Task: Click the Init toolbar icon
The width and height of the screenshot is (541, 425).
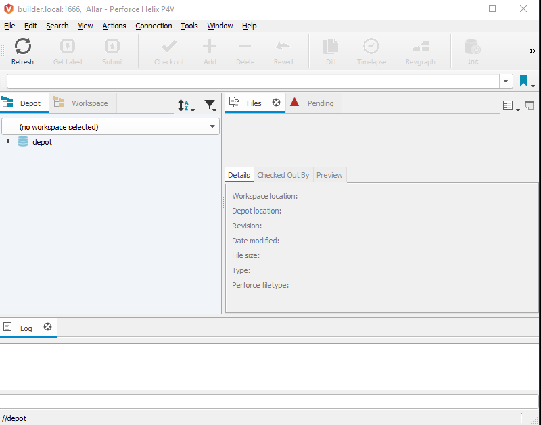Action: [473, 47]
